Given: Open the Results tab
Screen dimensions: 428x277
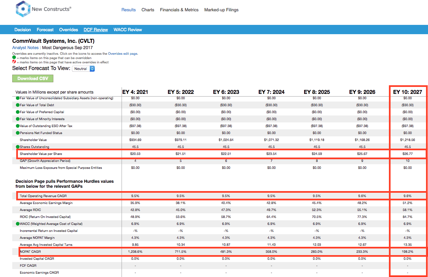Looking at the screenshot, I should [129, 10].
